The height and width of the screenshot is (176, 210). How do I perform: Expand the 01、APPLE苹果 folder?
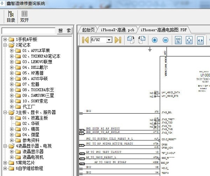12,50
